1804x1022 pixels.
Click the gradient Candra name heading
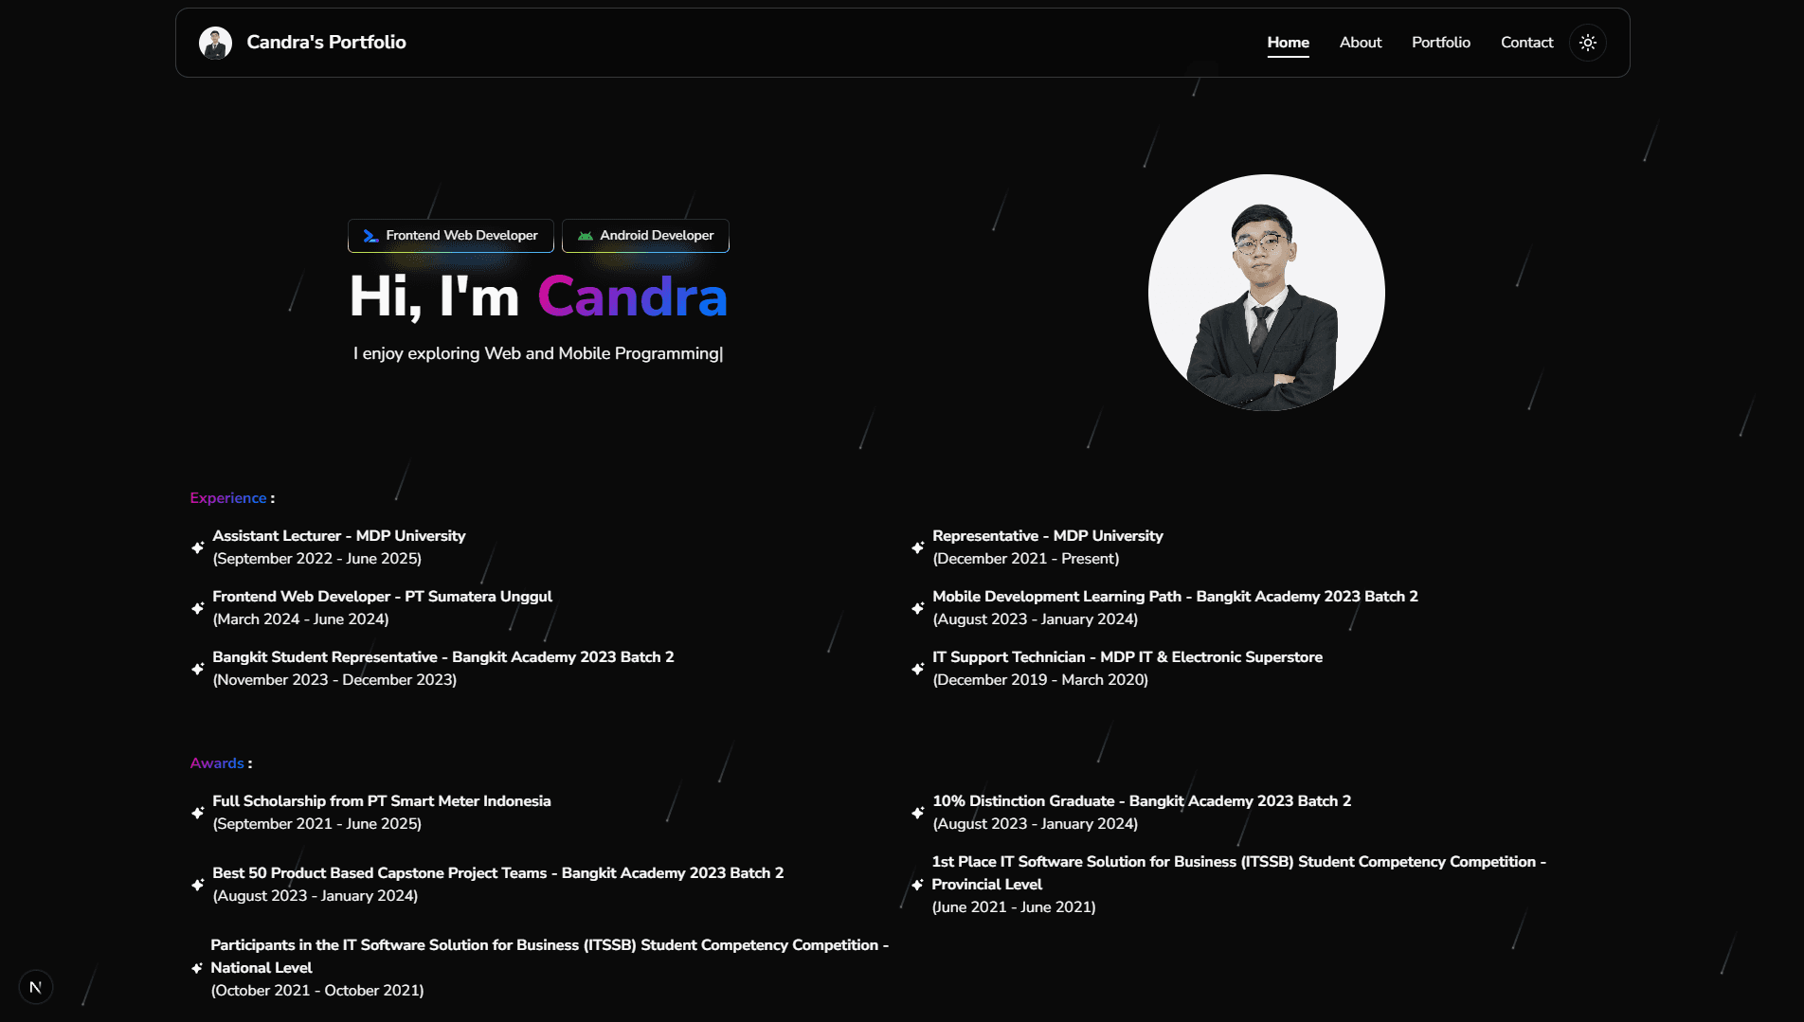pos(632,296)
